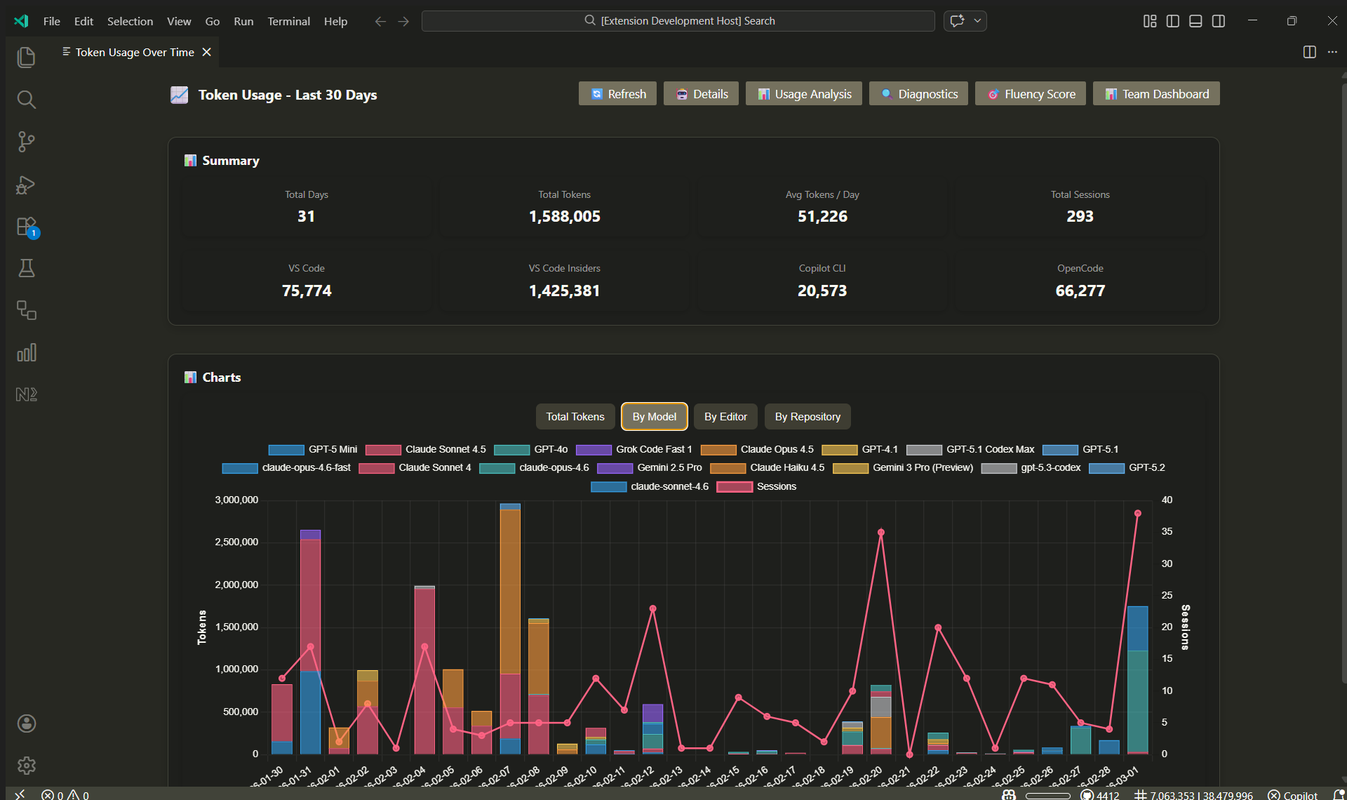The width and height of the screenshot is (1347, 800).
Task: Switch chart view to Total Tokens
Action: pos(575,416)
